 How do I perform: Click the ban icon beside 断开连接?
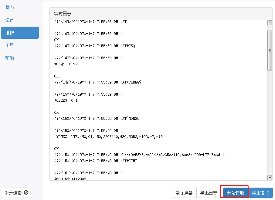tap(26, 192)
